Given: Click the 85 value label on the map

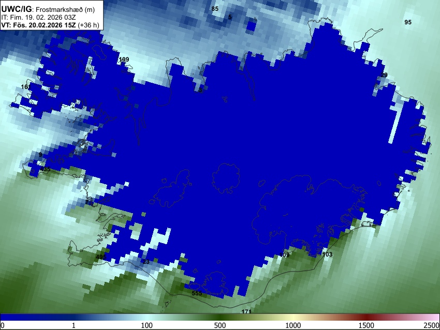Looking at the screenshot, I should [215, 9].
